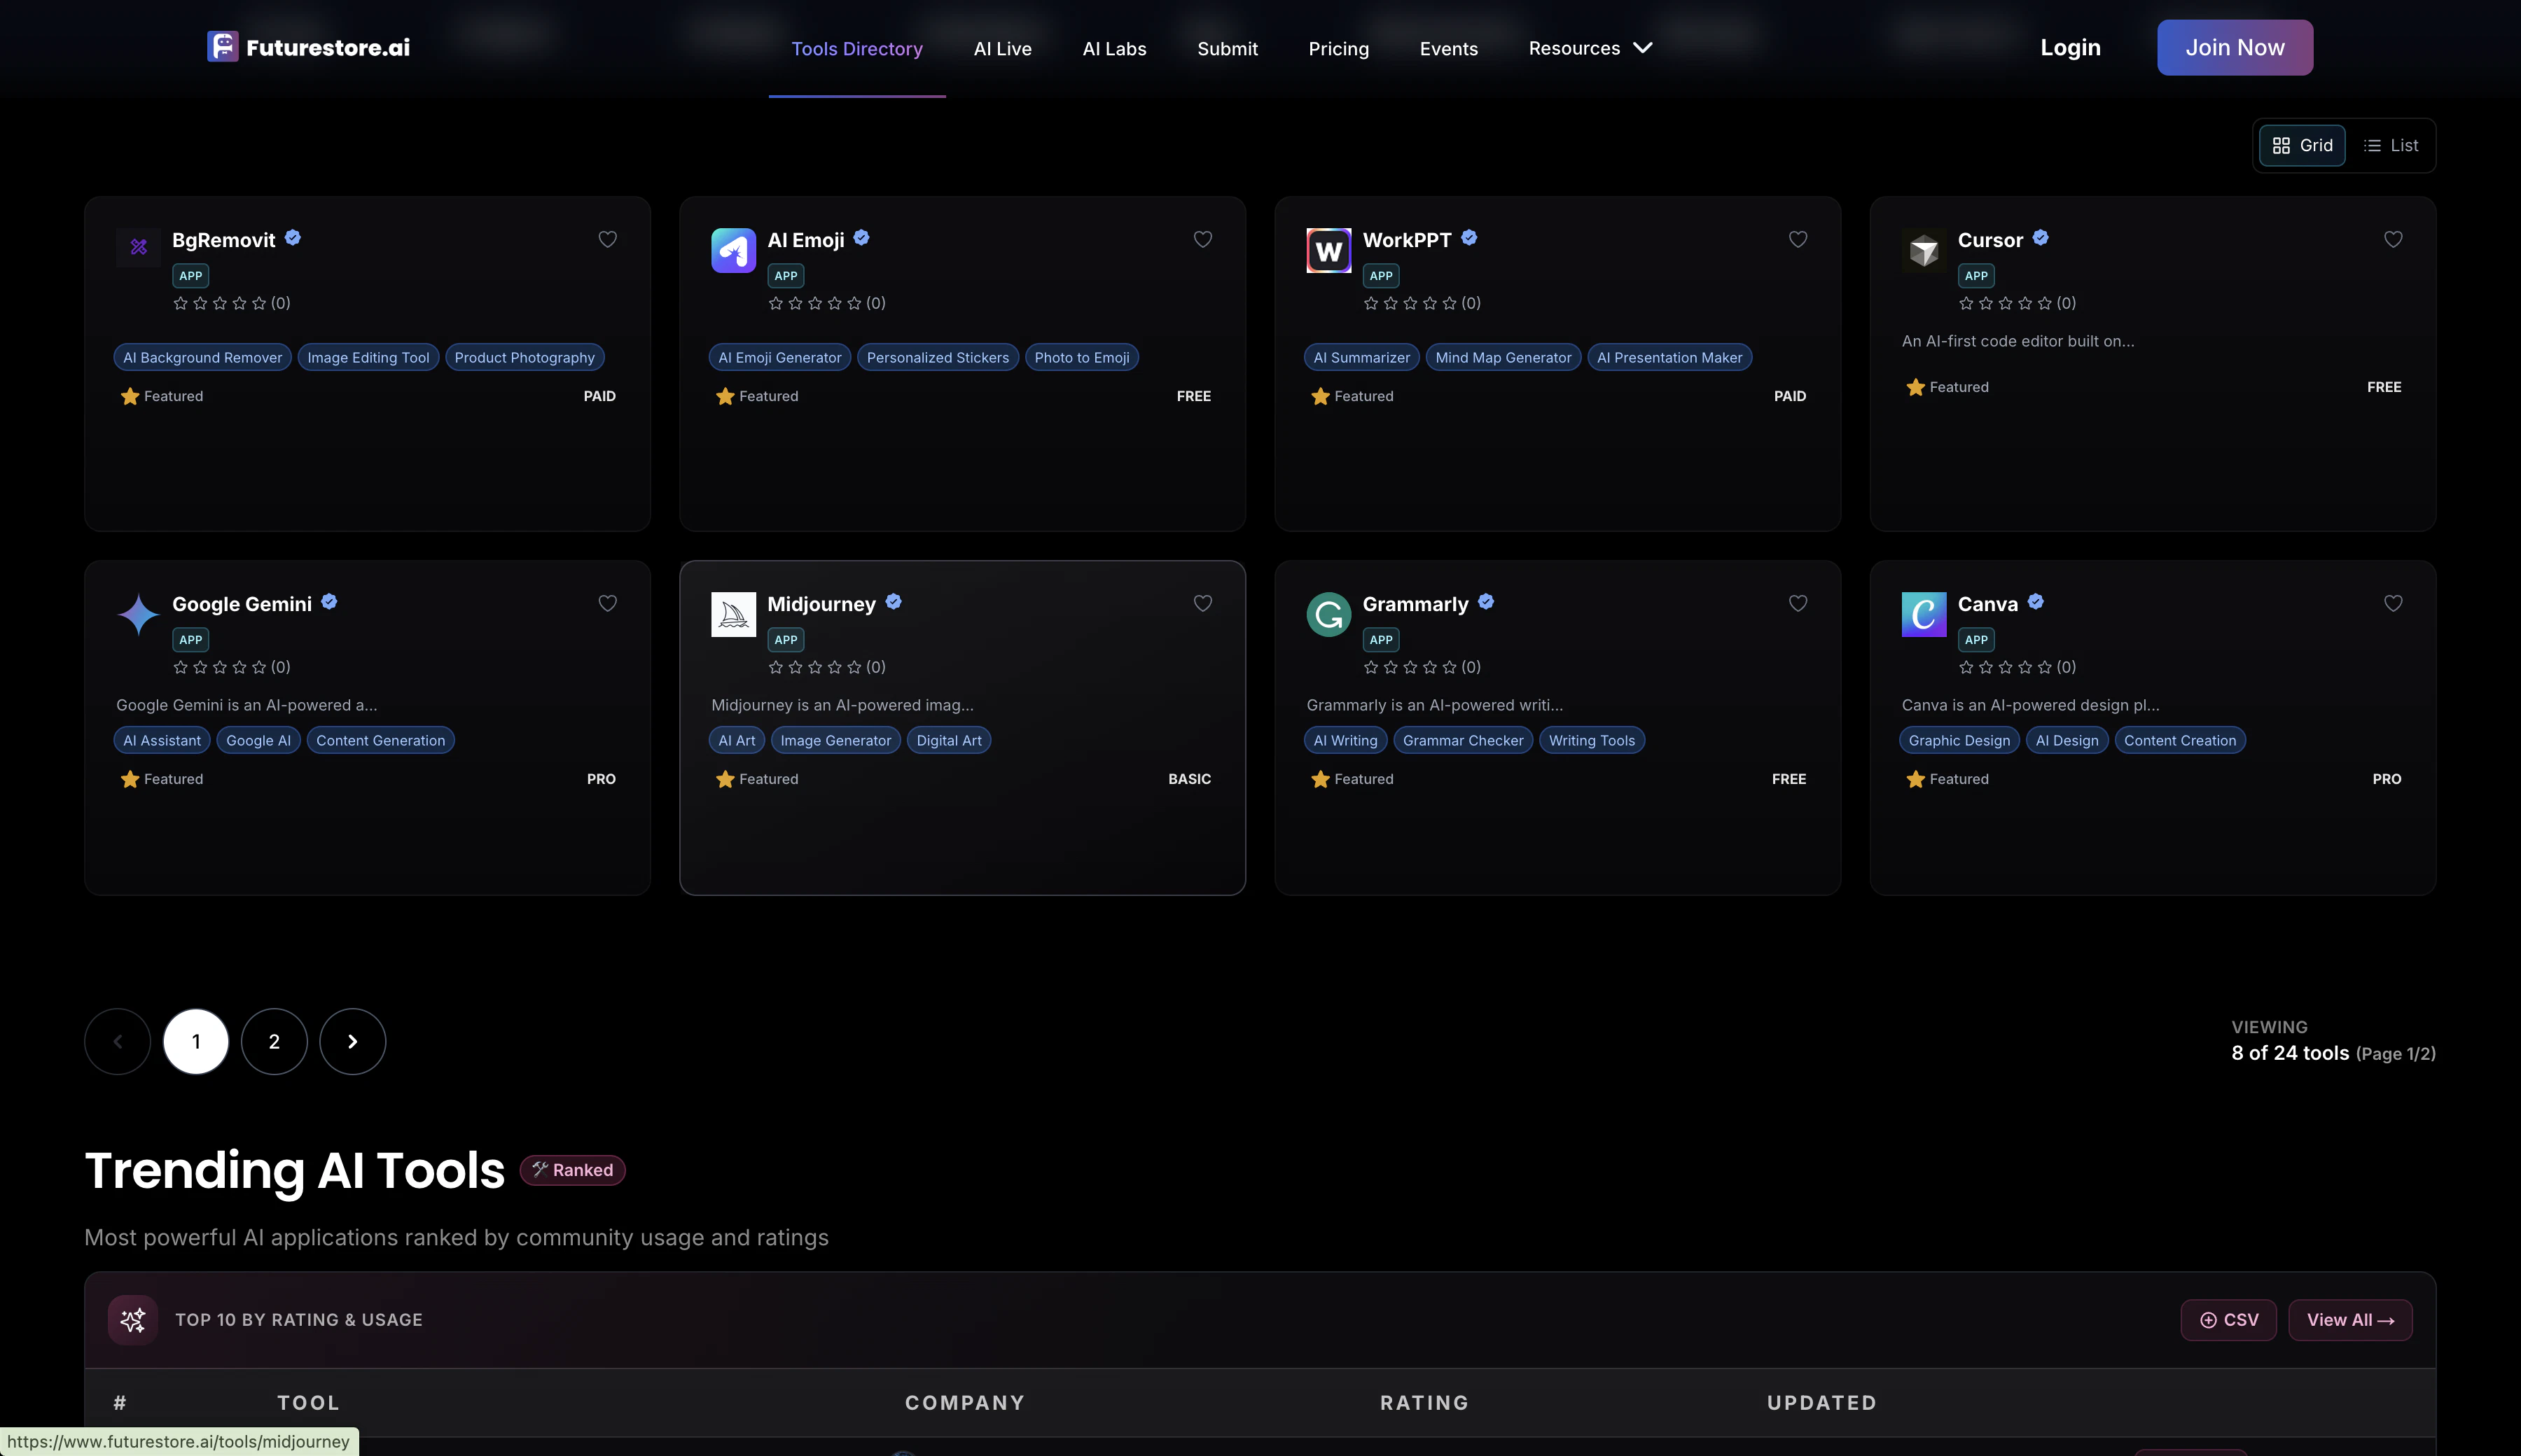Image resolution: width=2521 pixels, height=1456 pixels.
Task: Open the Midjourney sailboat logo
Action: [x=733, y=614]
